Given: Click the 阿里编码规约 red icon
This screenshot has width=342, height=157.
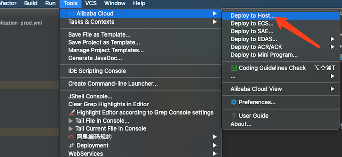Looking at the screenshot, I should pyautogui.click(x=71, y=137).
